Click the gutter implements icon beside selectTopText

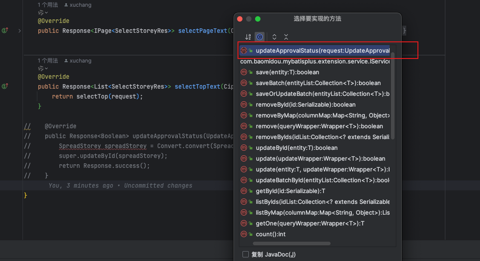[x=5, y=86]
